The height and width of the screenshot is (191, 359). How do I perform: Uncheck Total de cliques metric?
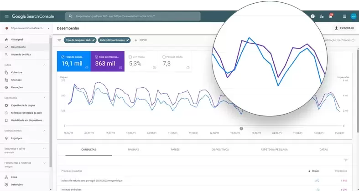(x=63, y=57)
